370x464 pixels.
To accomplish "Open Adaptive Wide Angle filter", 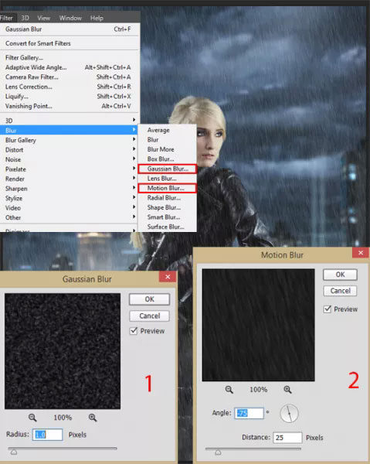I will [x=70, y=67].
